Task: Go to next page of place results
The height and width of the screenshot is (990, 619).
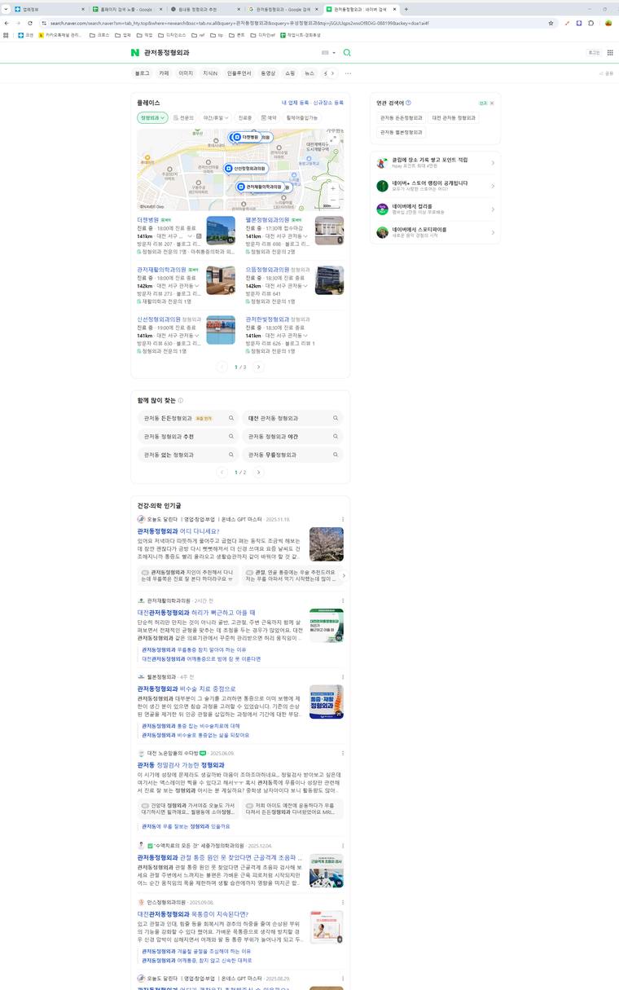Action: (x=259, y=367)
